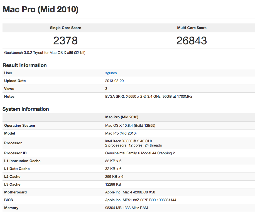Click the Notes row label
The height and width of the screenshot is (218, 255).
click(9, 97)
